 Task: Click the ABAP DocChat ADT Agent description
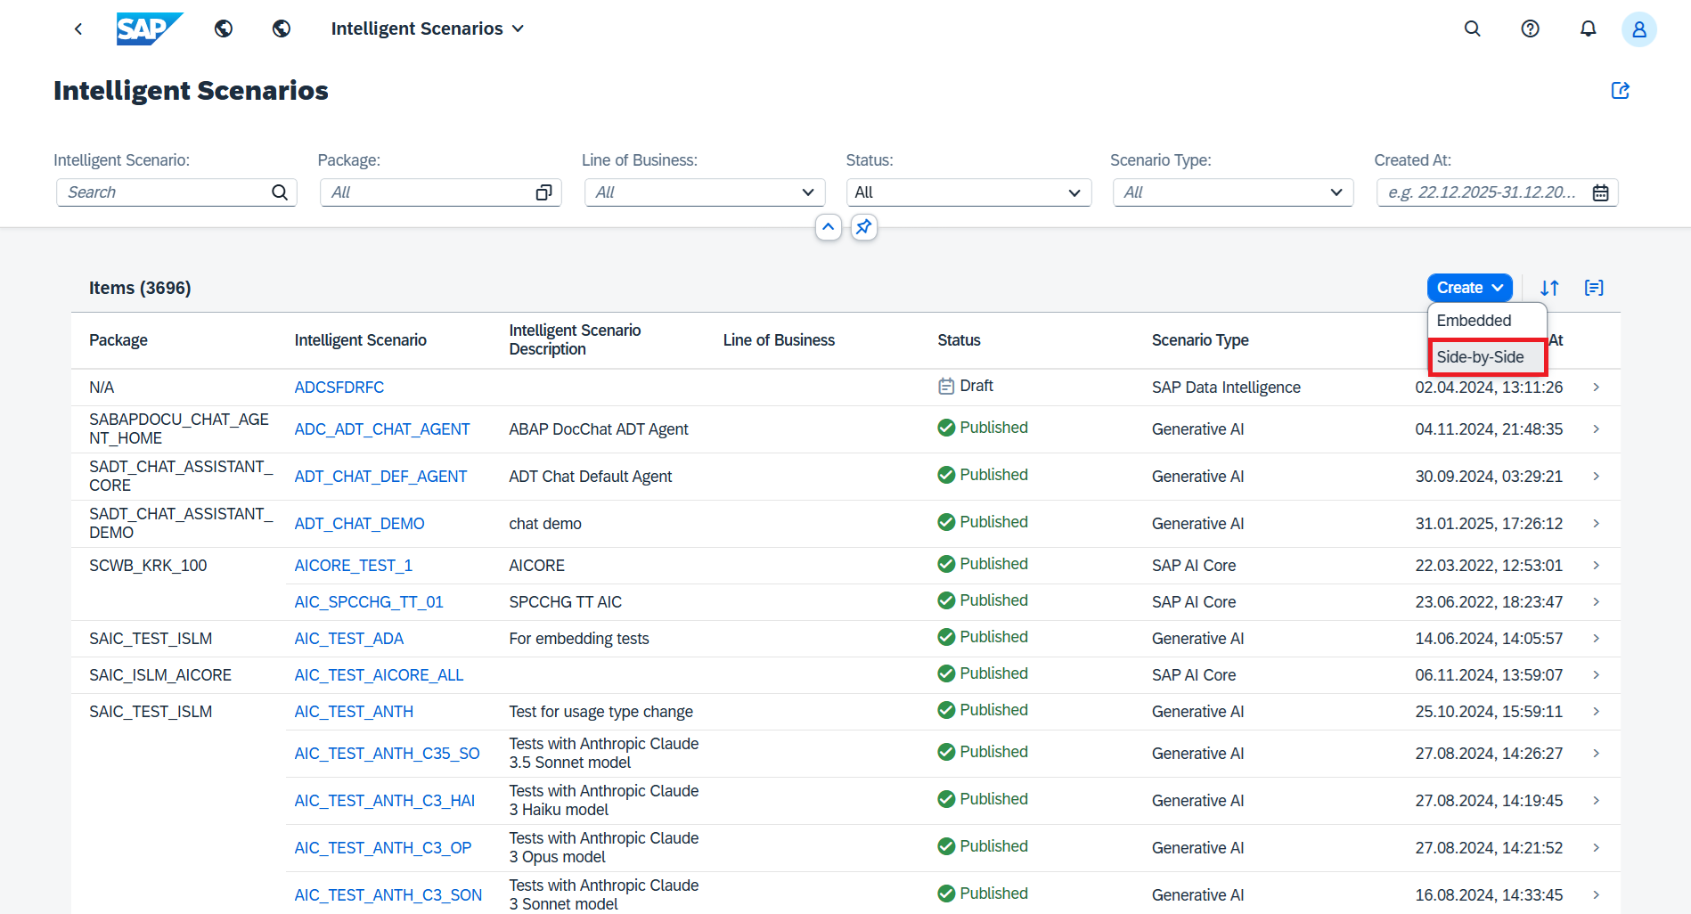point(599,429)
